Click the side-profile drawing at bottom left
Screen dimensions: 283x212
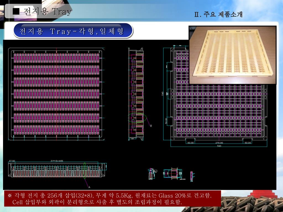(57, 170)
